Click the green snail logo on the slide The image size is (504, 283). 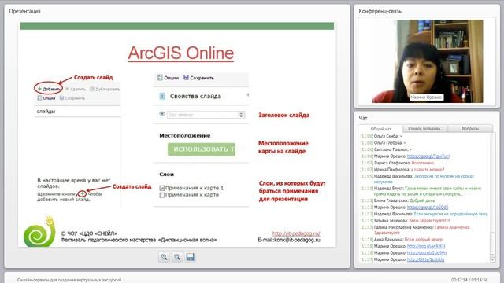tap(40, 232)
